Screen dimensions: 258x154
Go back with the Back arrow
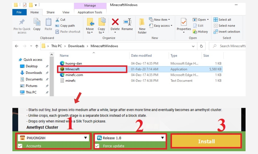coord(17,46)
